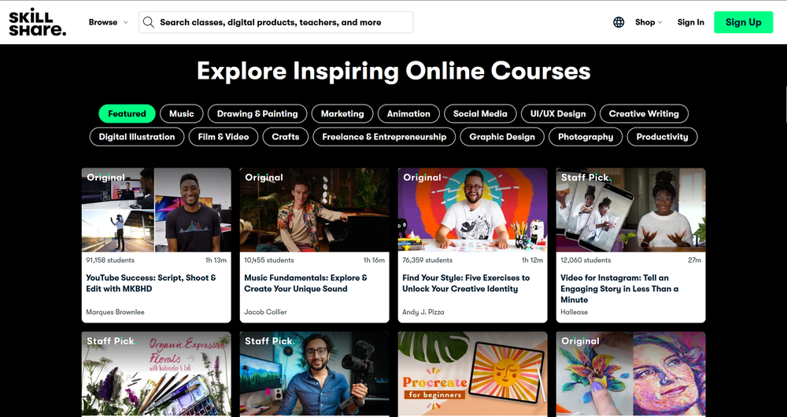Select the Marketing category pill
This screenshot has height=417, width=787.
pyautogui.click(x=342, y=114)
